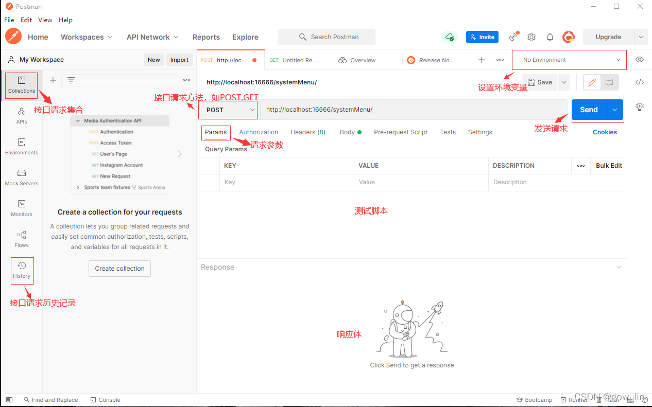This screenshot has height=407, width=652.
Task: Switch to the edit pencil mode icon
Action: pyautogui.click(x=592, y=82)
